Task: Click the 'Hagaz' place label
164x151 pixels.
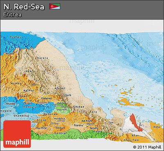Action: (x=24, y=96)
